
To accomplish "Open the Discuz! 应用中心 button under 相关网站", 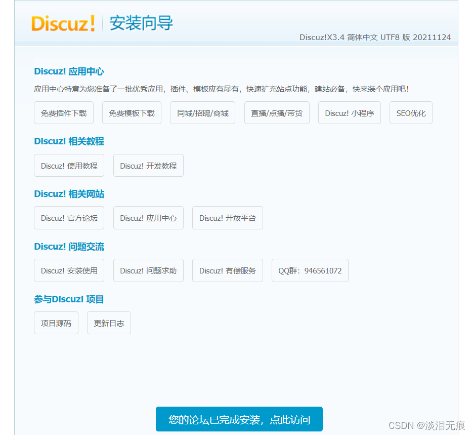I will (148, 218).
